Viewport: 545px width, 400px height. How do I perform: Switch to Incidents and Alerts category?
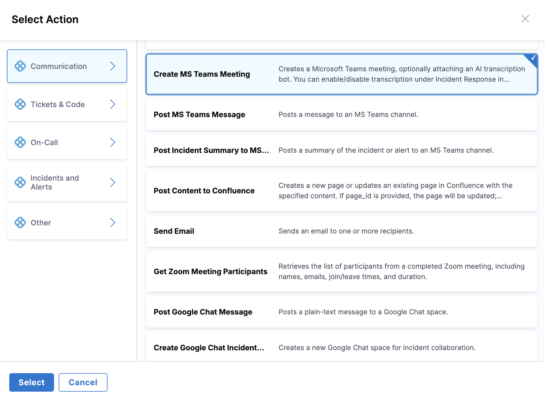tap(67, 182)
